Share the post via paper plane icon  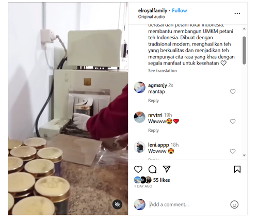point(167,169)
